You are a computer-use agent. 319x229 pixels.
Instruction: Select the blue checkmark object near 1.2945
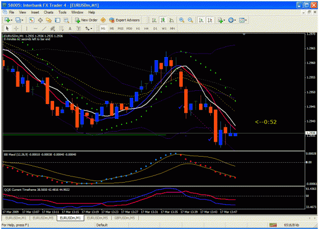[180, 107]
